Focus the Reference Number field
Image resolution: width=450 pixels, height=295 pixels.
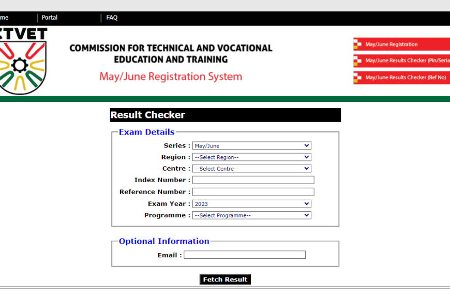click(253, 192)
